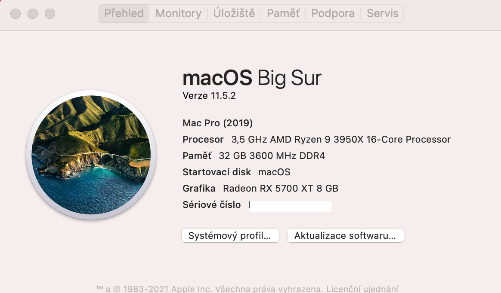Minimize the window with the middle button
The width and height of the screenshot is (501, 293).
(33, 14)
